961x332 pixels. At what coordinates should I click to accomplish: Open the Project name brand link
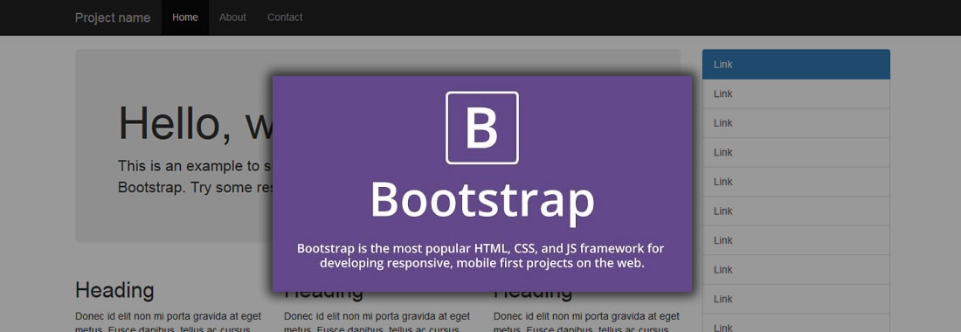pos(112,17)
